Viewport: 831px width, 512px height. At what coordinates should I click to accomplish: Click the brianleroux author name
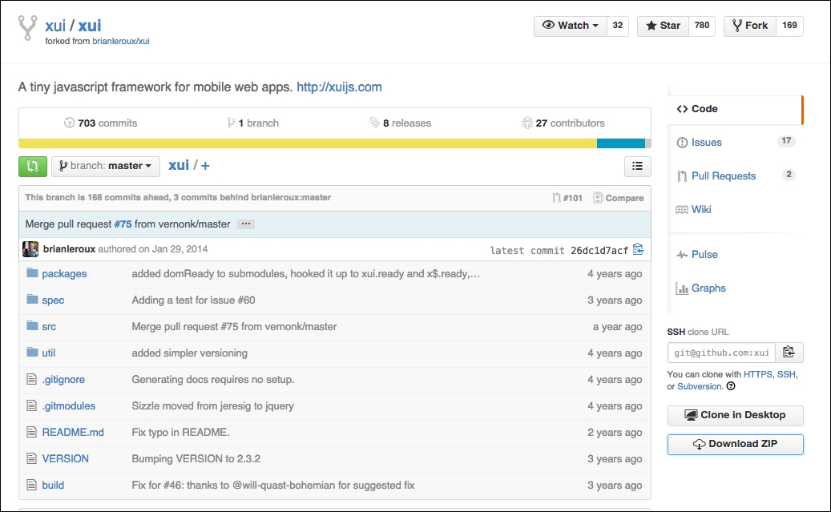point(70,249)
